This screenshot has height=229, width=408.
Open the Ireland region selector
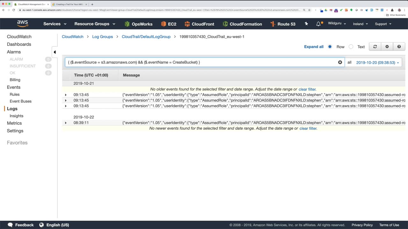point(361,24)
